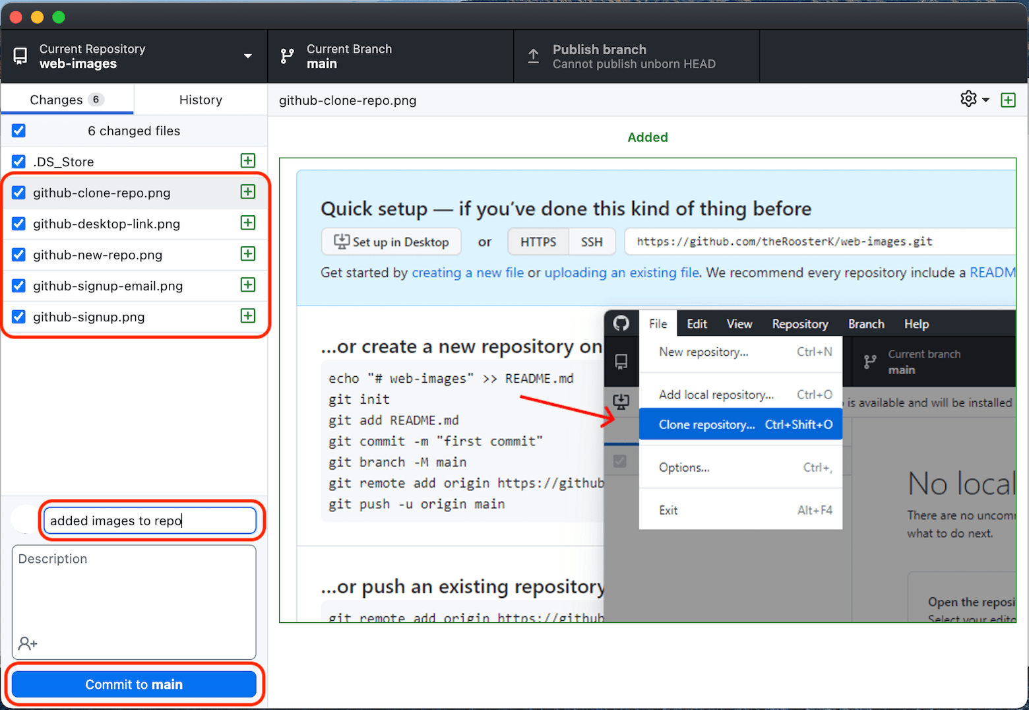Click added-status icon for github-signup-email.png
This screenshot has height=710, width=1029.
[x=248, y=284]
